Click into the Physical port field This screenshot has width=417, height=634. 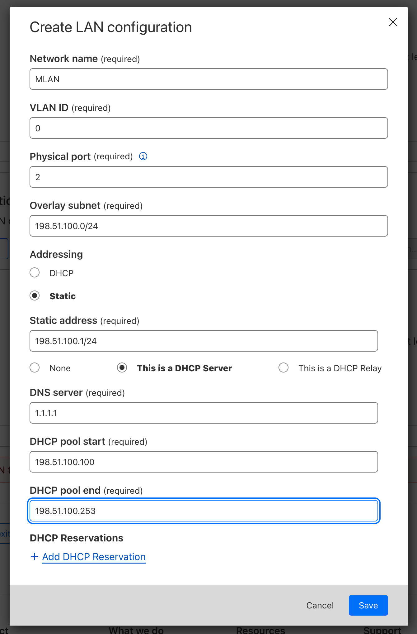208,177
